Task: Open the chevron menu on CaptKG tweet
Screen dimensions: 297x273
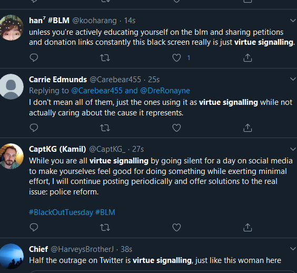Action: (293, 149)
